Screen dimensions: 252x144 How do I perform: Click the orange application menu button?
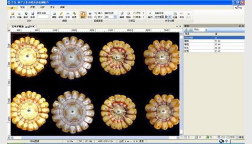click(x=12, y=7)
